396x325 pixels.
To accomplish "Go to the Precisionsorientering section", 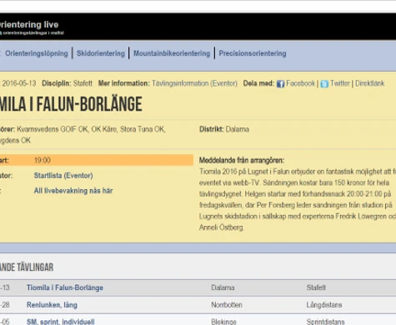I will (253, 53).
